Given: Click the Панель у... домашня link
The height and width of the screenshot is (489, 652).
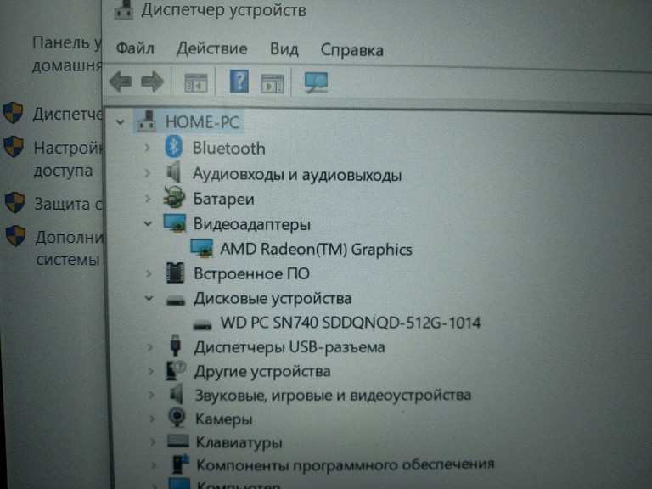Looking at the screenshot, I should pyautogui.click(x=67, y=54).
